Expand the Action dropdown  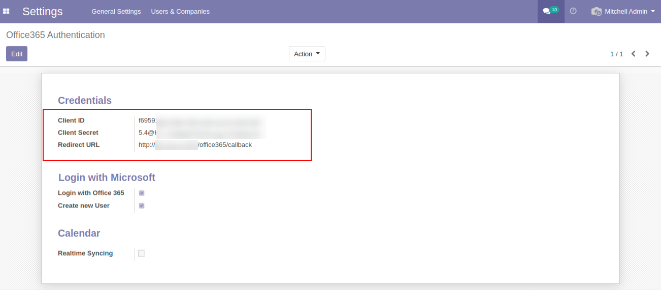click(x=307, y=54)
